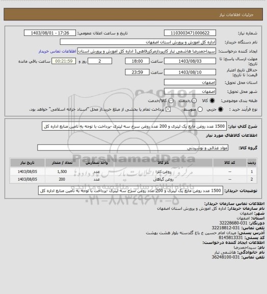Viewport: 267px width, 294px height.
Task: Click the تعداد / مقدار column header
Action: pos(62,162)
